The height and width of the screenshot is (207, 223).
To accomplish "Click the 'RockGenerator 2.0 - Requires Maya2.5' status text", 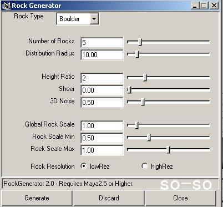I will point(68,184).
